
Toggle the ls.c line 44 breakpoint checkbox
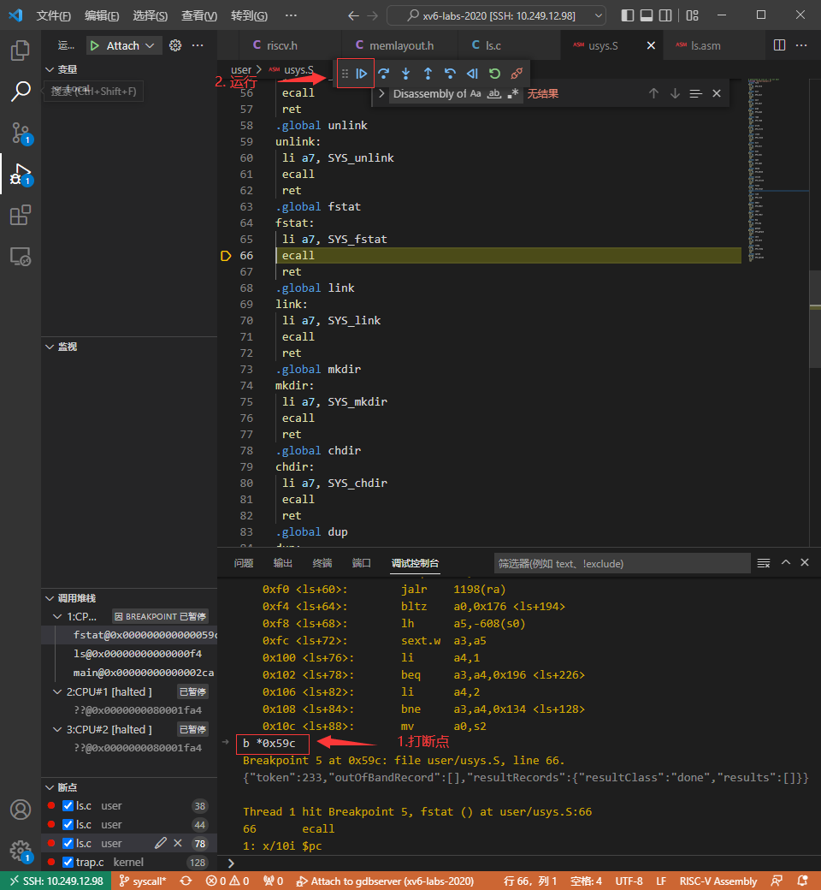pyautogui.click(x=68, y=824)
